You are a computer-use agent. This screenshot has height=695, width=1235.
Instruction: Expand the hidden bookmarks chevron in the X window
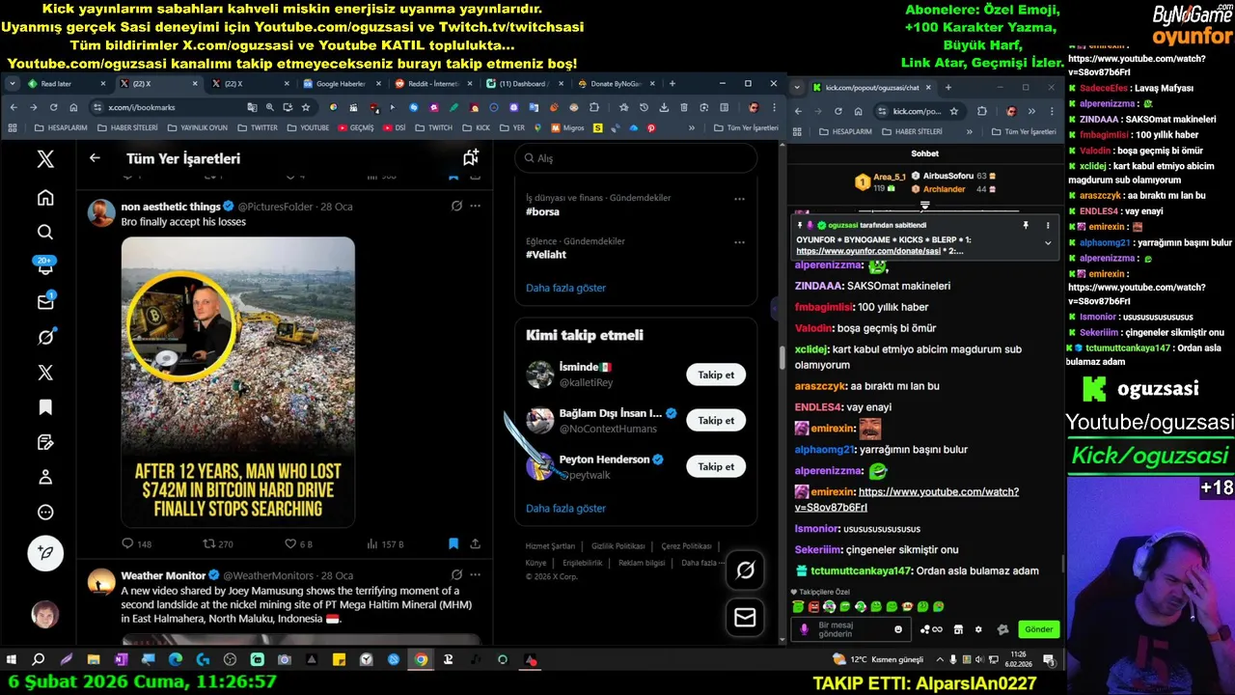691,127
